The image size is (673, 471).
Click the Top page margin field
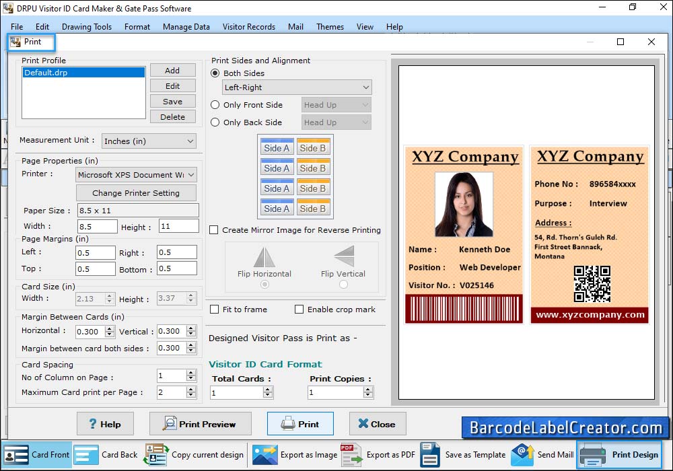coord(96,269)
